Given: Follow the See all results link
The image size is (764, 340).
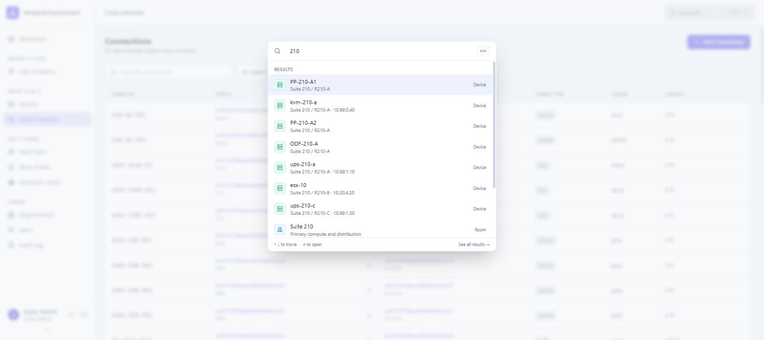Looking at the screenshot, I should click(474, 245).
